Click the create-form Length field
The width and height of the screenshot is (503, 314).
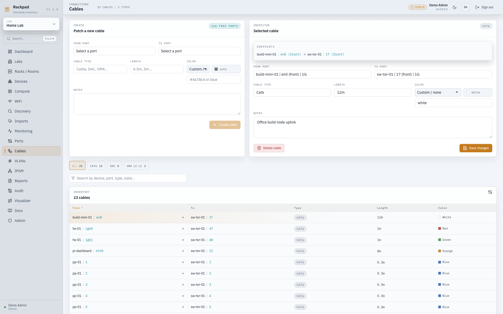point(157,69)
